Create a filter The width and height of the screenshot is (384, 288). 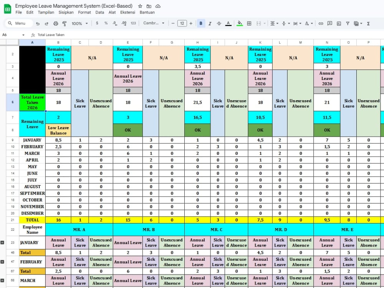point(348,23)
